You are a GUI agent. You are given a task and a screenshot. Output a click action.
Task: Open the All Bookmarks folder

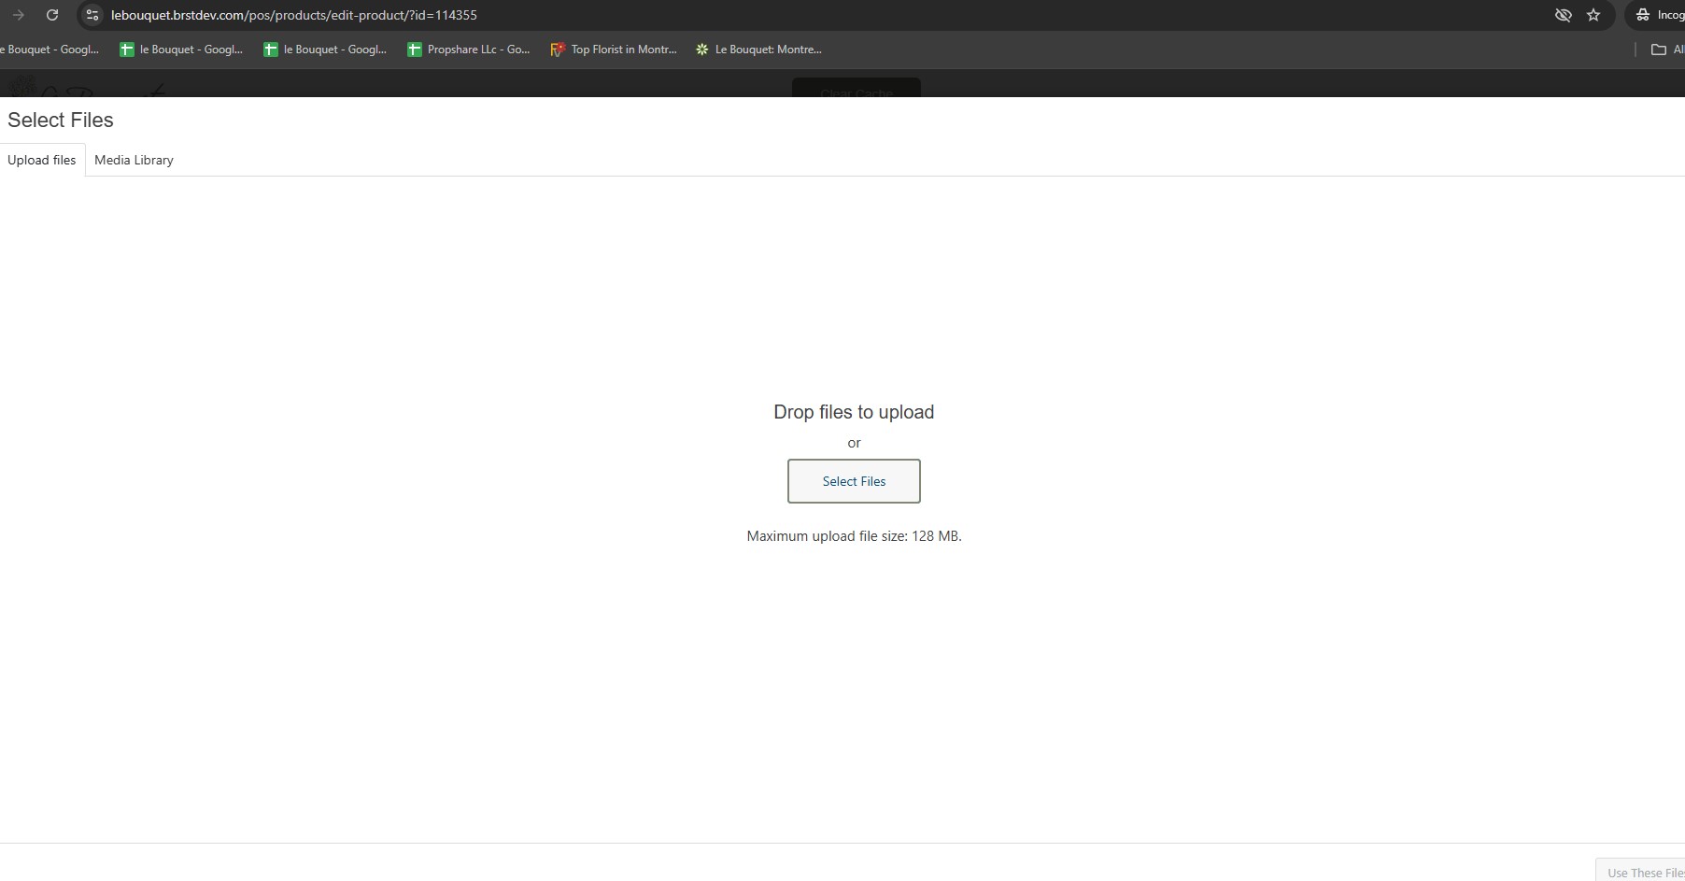pos(1665,50)
